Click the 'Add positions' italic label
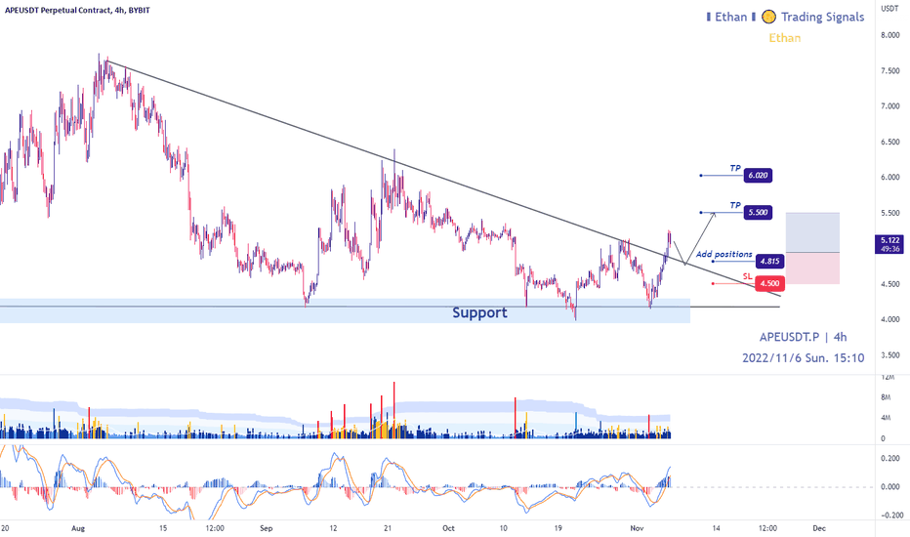 [x=724, y=254]
